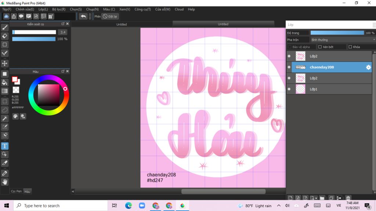The image size is (376, 211).
Task: Click the undo arrow button
Action: pyautogui.click(x=83, y=16)
